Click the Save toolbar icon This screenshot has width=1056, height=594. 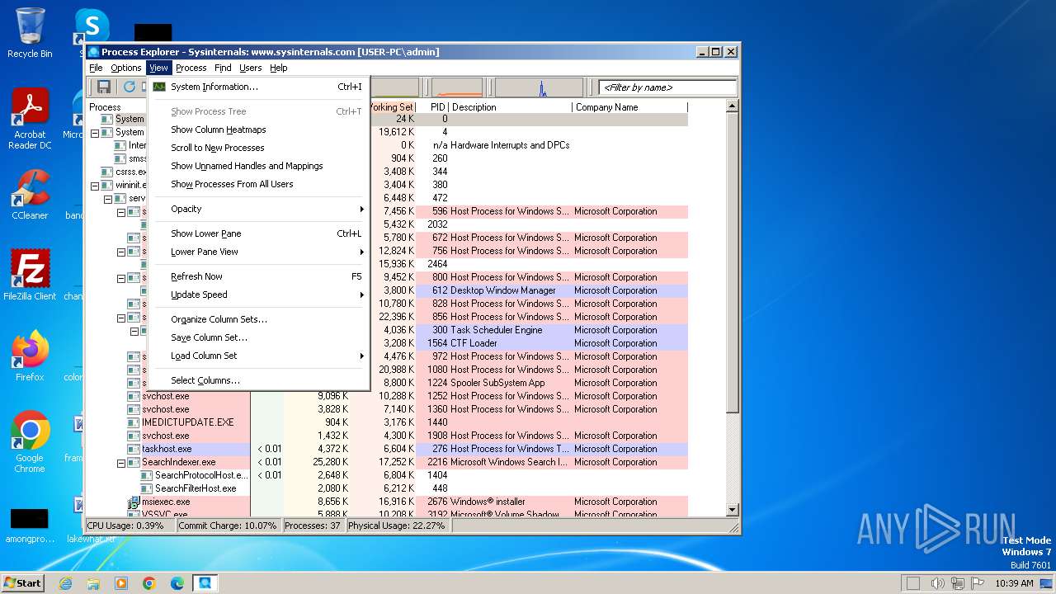(x=104, y=87)
